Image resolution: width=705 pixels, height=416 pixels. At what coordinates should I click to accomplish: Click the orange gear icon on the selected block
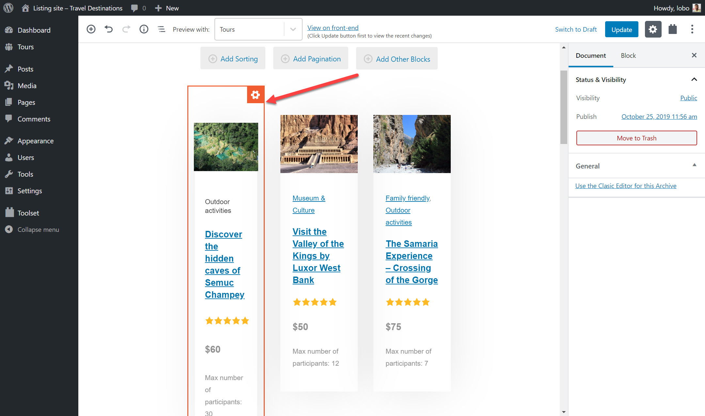(x=256, y=95)
